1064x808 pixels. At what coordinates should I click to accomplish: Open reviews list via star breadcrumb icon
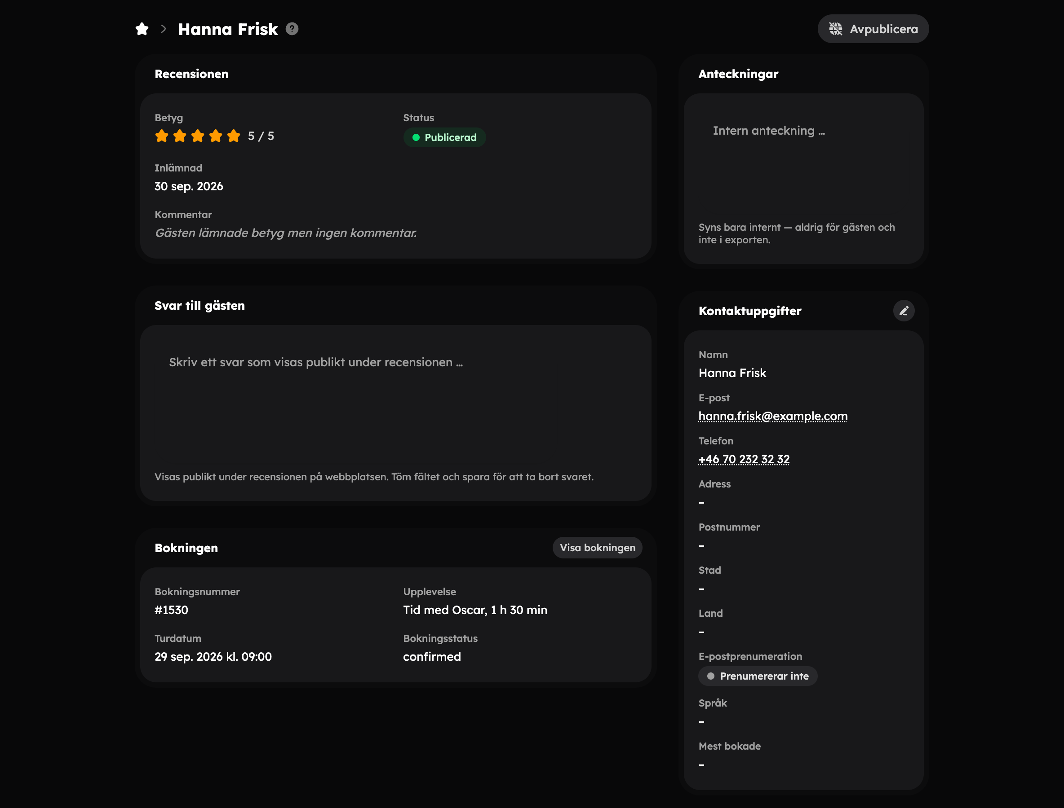[142, 29]
